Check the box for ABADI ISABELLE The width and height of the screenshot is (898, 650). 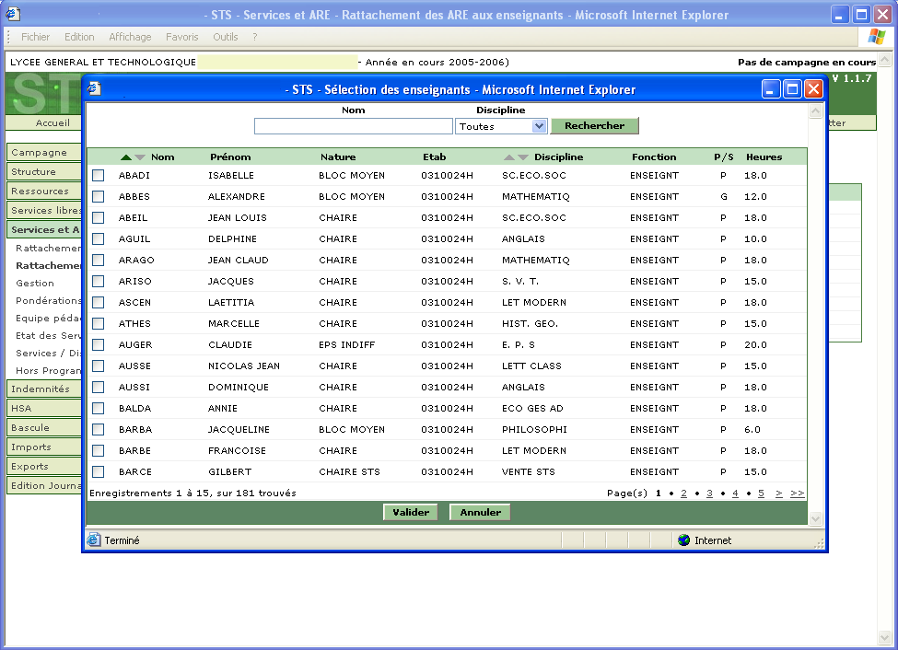99,175
